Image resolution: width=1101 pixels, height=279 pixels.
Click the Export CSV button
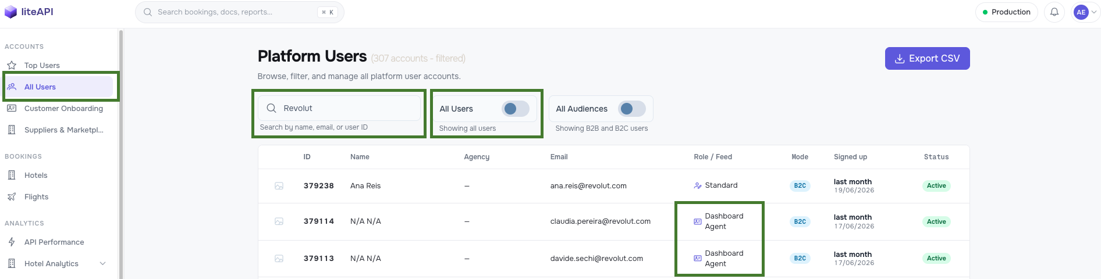pos(927,58)
